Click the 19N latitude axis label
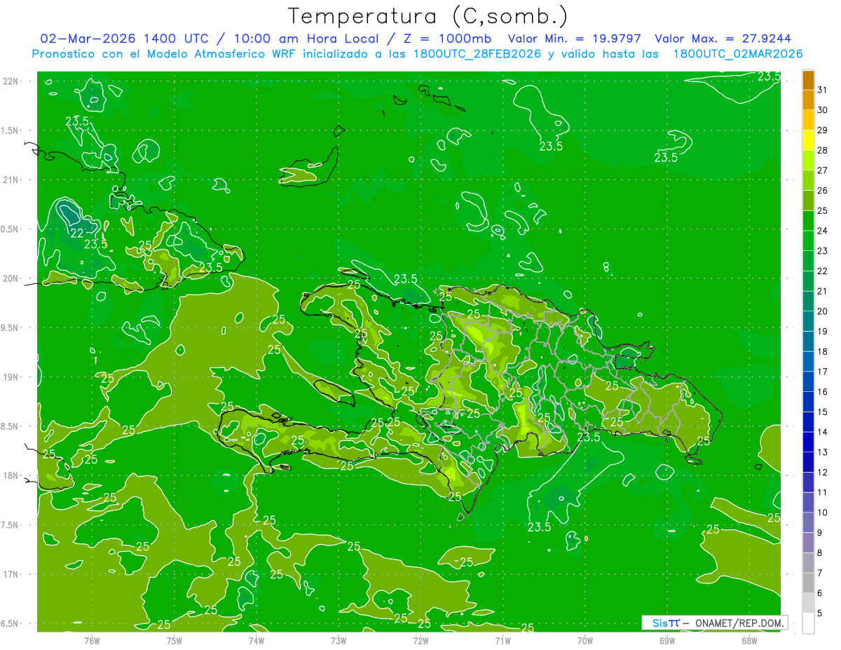 click(x=11, y=377)
